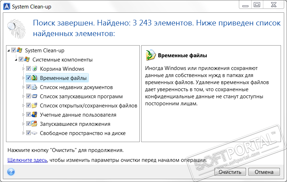This screenshot has height=182, width=287.
Task: Click the folder icon of Список открытых/сохраненных файлов
Action: [x=34, y=105]
